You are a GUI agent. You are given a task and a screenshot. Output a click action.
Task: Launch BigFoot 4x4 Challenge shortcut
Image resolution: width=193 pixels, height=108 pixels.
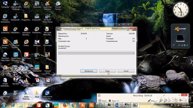pos(16,6)
